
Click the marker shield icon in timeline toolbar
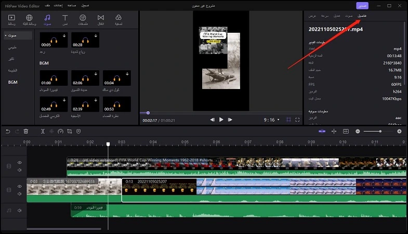[x=78, y=132]
